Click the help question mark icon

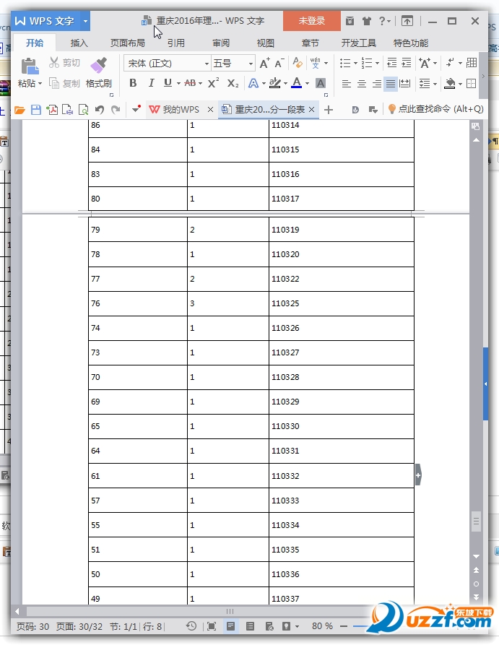[383, 20]
